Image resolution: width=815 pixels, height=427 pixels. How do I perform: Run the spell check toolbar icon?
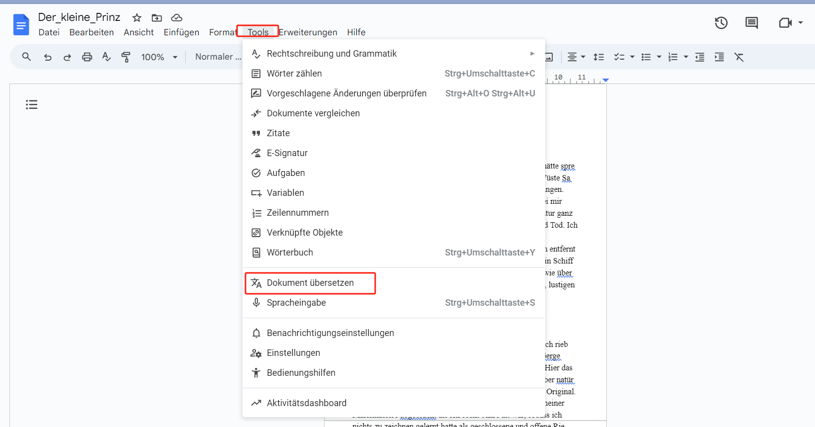[106, 57]
